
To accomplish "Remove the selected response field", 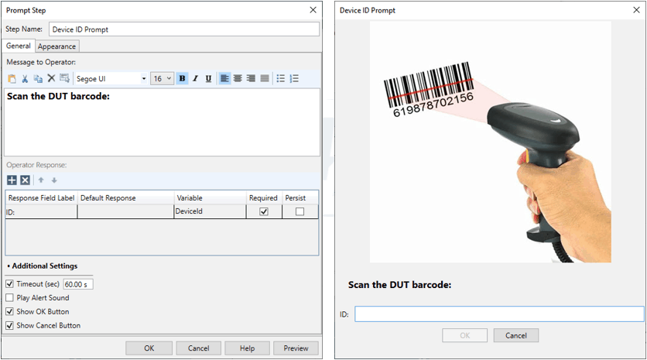I will (x=25, y=180).
